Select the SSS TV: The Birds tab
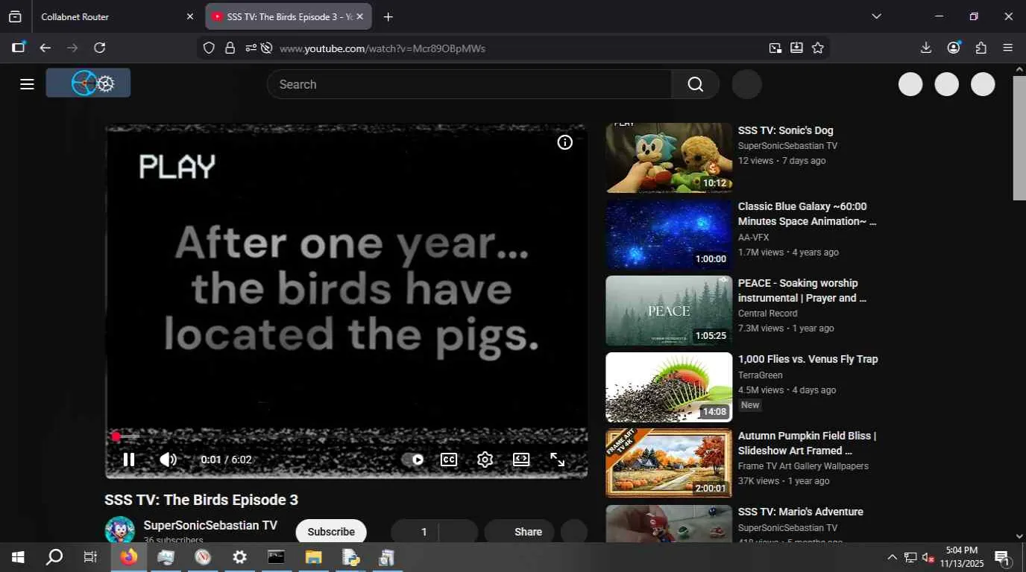The height and width of the screenshot is (572, 1026). click(x=289, y=16)
